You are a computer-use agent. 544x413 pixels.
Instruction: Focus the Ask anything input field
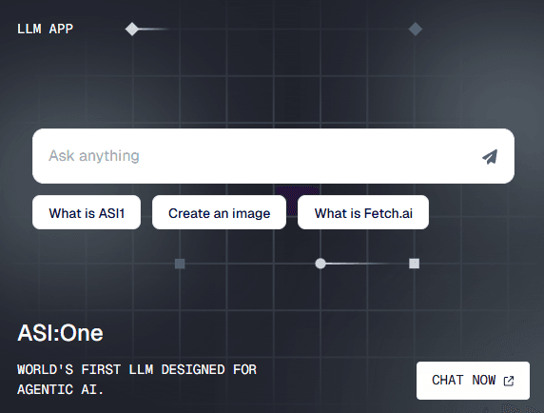tap(273, 156)
